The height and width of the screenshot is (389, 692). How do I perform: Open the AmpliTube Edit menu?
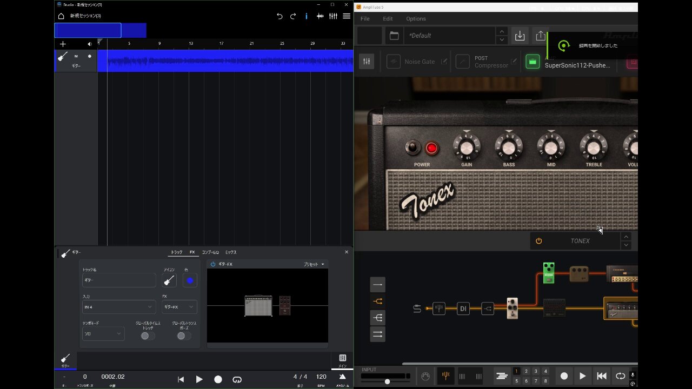[388, 19]
